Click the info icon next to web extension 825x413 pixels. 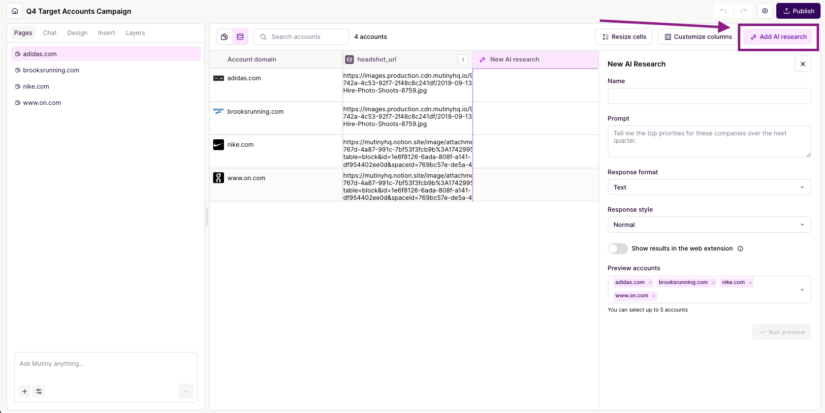tap(740, 249)
